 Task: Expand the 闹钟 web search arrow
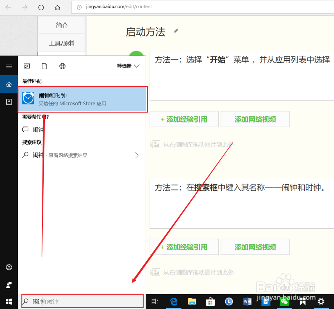coord(137,155)
